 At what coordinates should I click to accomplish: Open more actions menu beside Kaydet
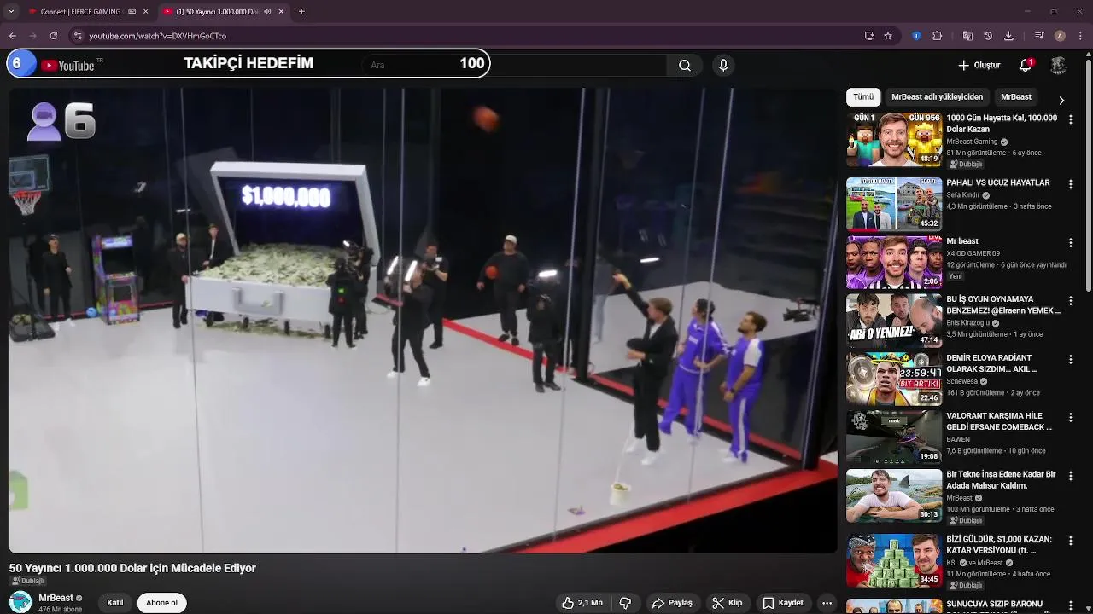click(827, 603)
